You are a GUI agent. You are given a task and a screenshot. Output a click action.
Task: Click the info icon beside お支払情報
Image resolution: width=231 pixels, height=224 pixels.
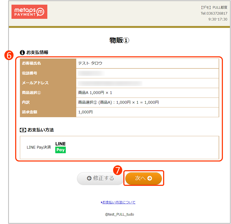[22, 52]
